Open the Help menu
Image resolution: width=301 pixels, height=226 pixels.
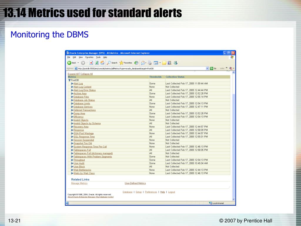[105, 57]
